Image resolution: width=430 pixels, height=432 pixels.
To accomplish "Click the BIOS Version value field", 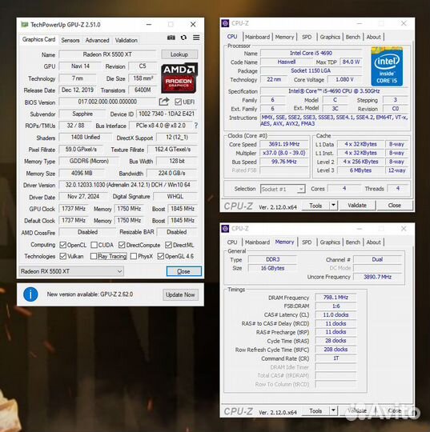I will tap(107, 102).
